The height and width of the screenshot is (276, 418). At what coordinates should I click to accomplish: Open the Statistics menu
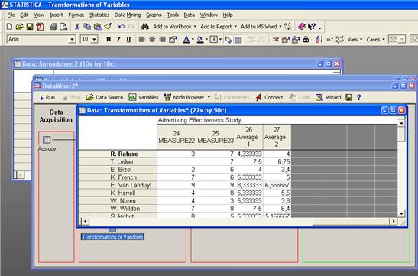[x=99, y=15]
